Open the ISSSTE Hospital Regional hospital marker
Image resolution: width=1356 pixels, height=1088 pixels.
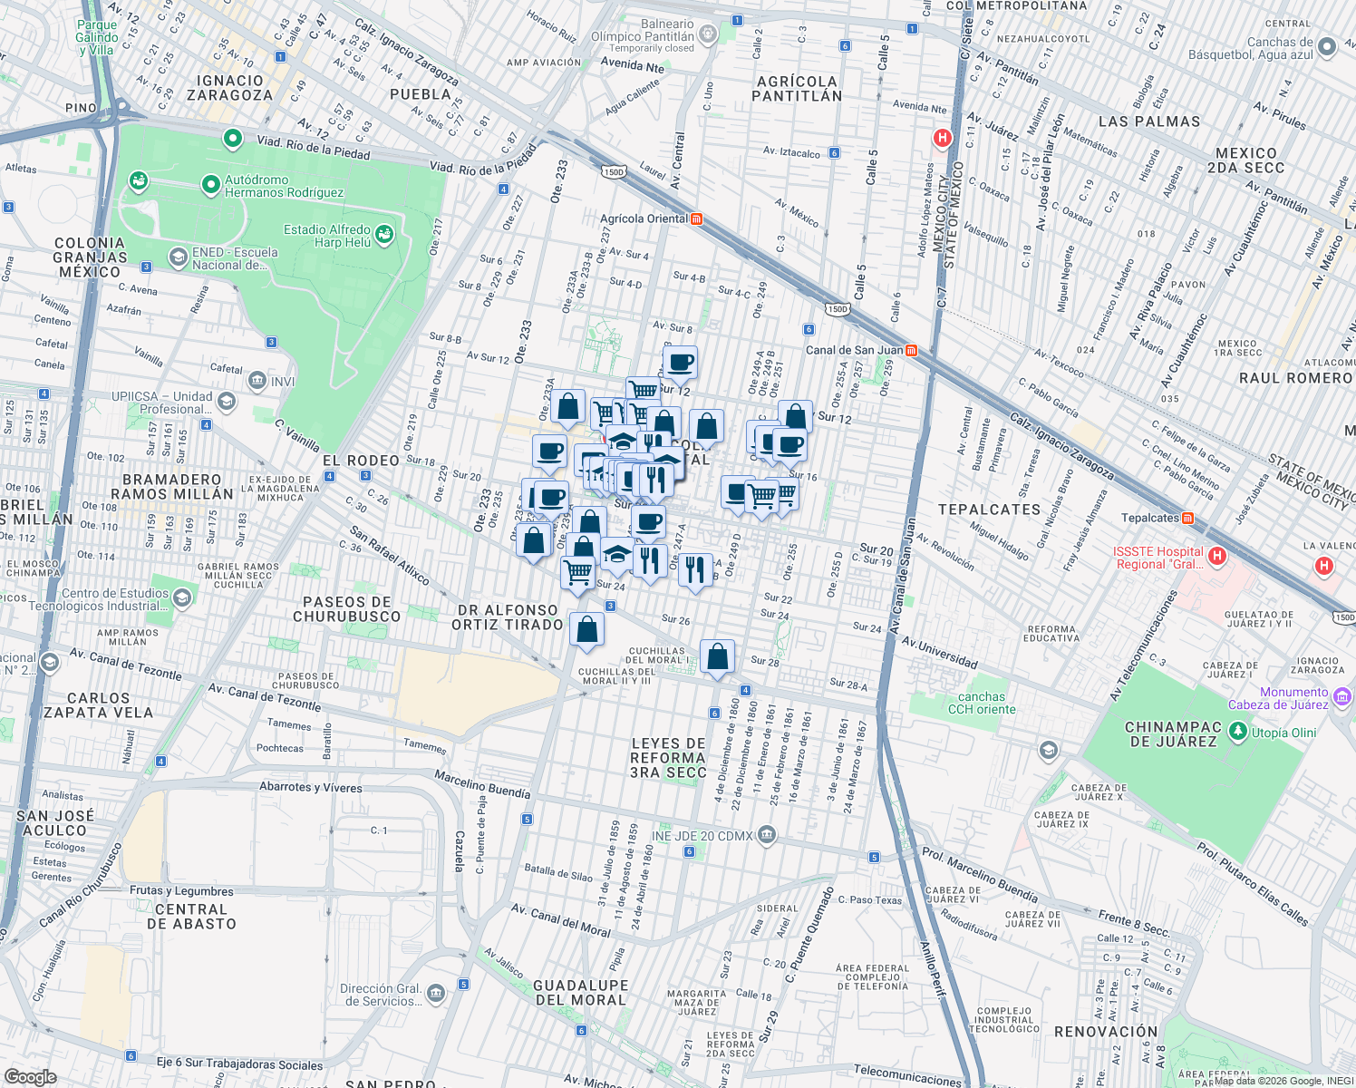click(1216, 557)
